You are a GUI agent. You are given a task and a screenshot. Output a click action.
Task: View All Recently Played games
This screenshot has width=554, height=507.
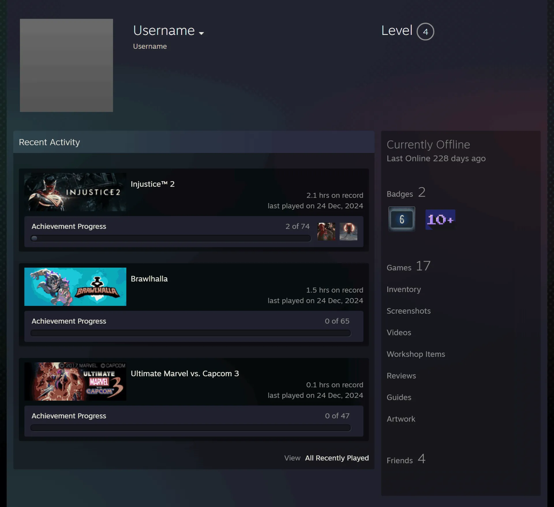coord(337,458)
